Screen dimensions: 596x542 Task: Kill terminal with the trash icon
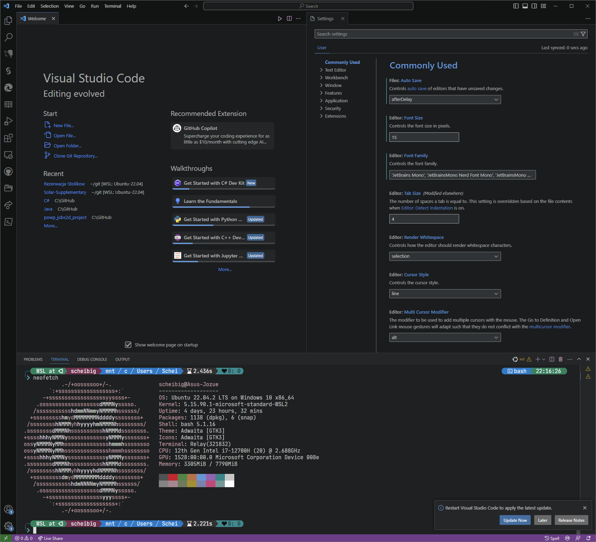point(561,359)
